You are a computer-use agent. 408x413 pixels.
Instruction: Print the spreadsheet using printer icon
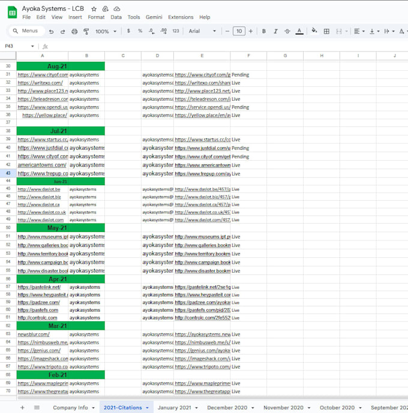(x=74, y=32)
